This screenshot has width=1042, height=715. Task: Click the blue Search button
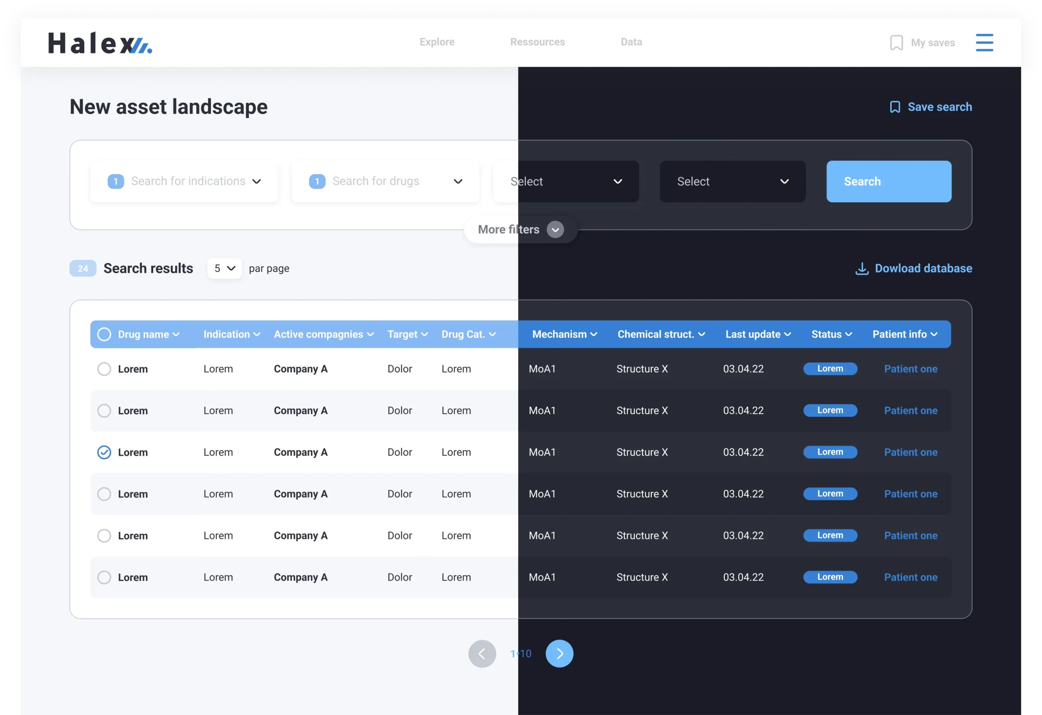click(888, 181)
